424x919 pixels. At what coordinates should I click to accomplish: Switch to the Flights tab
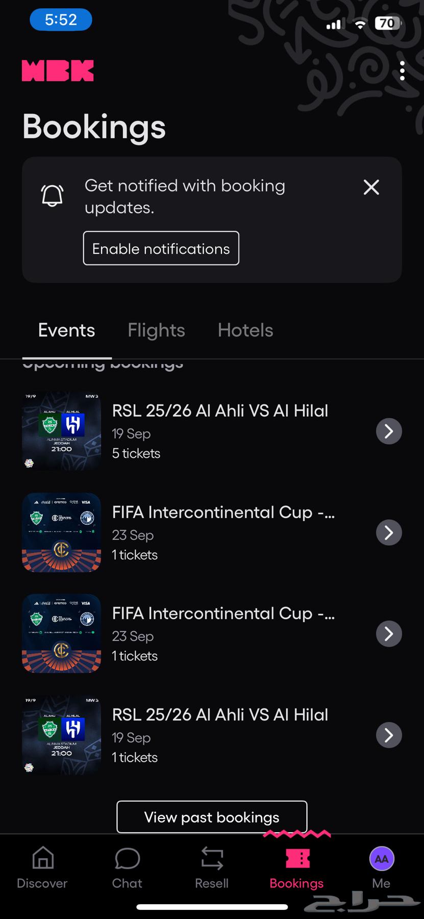pyautogui.click(x=156, y=330)
